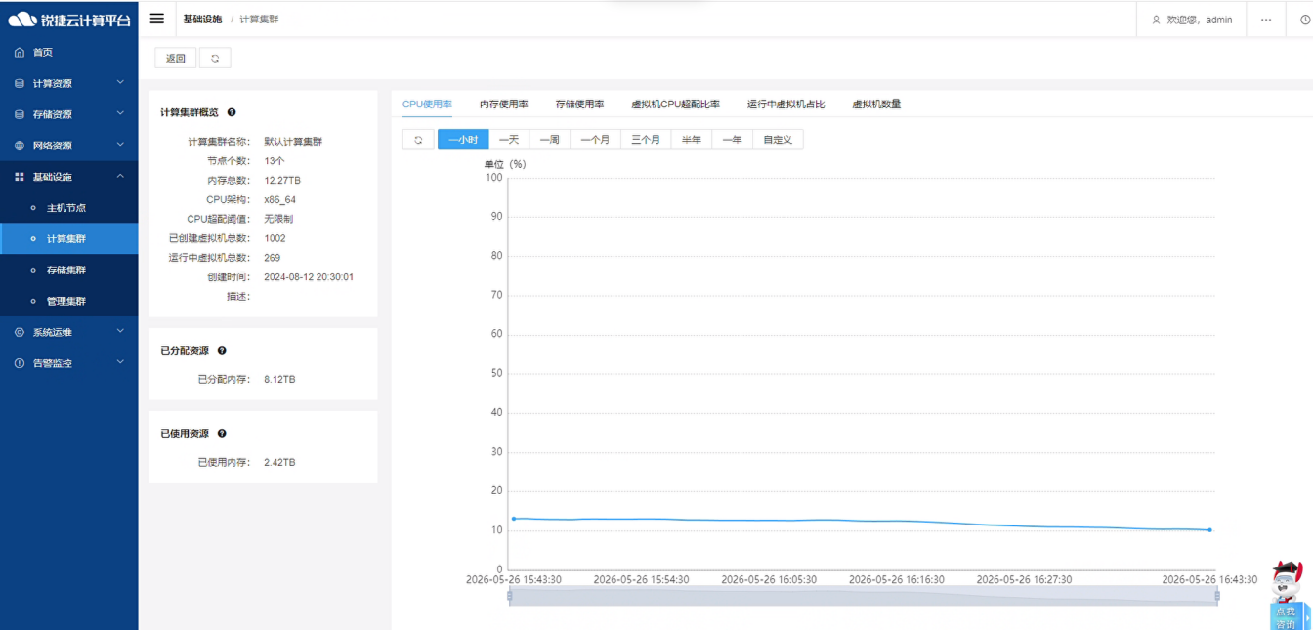Click the 网络资源 globe icon
The height and width of the screenshot is (630, 1313).
pyautogui.click(x=20, y=146)
